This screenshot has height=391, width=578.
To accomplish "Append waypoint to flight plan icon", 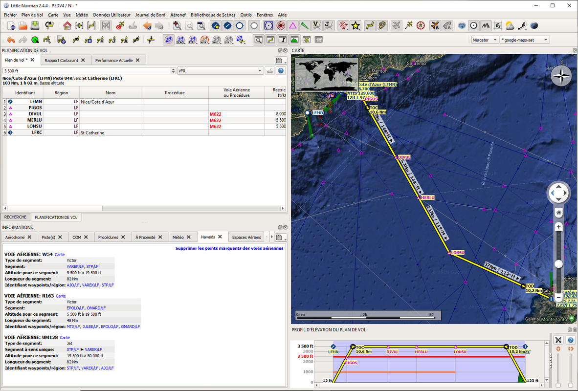I will coord(61,40).
